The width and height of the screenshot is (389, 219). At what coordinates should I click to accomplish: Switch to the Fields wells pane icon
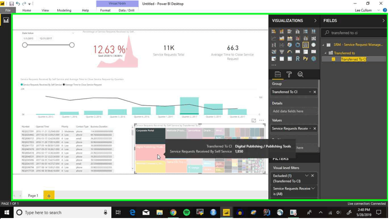pos(278,74)
